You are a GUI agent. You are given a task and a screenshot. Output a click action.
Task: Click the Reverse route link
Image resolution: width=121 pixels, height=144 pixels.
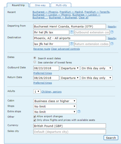coord(42,49)
